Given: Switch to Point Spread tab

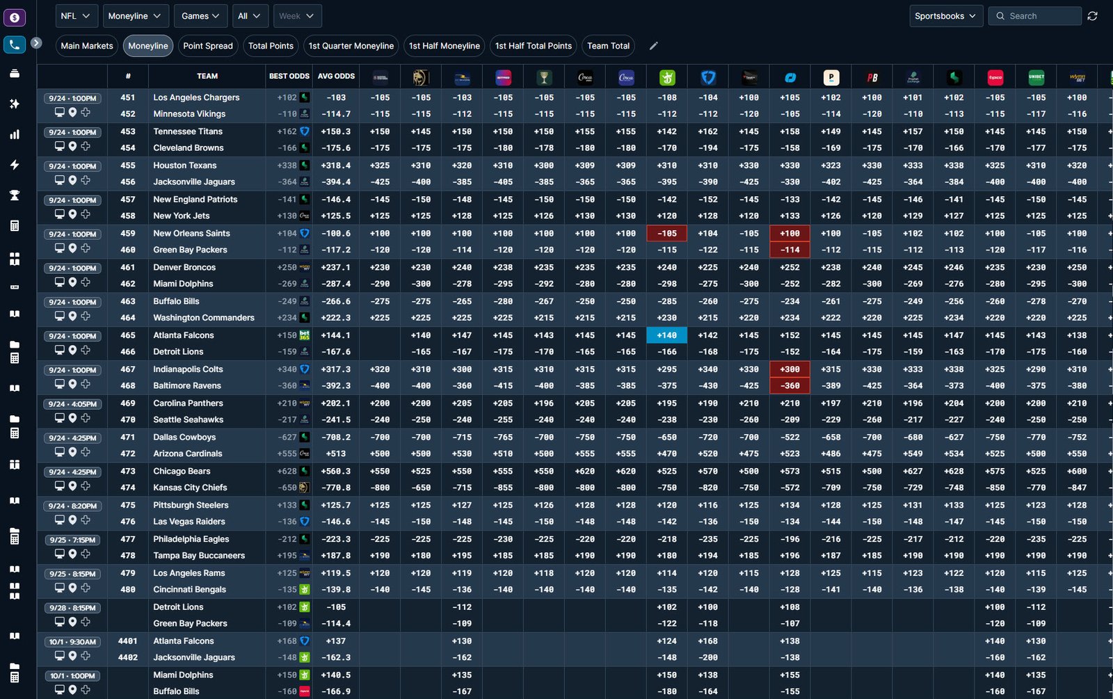Looking at the screenshot, I should [208, 46].
